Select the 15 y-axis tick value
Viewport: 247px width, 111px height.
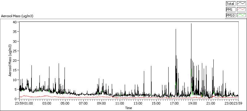[15, 70]
